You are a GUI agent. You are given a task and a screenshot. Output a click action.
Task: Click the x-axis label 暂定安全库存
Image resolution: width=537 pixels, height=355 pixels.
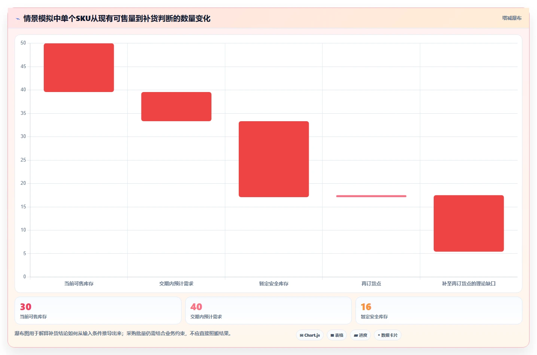point(274,284)
